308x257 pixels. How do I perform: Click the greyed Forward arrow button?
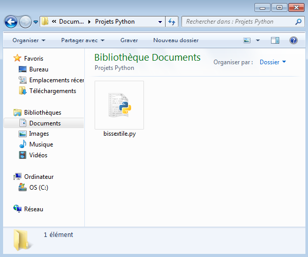(x=25, y=22)
